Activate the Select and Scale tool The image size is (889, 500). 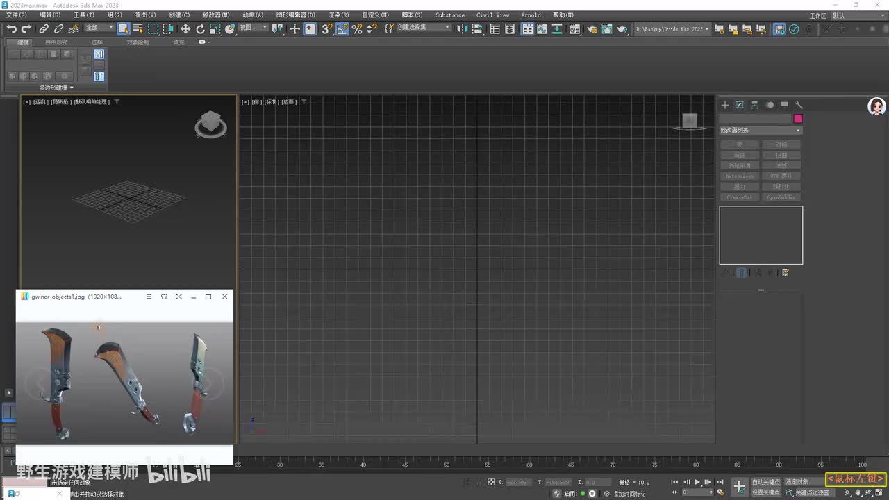click(215, 28)
